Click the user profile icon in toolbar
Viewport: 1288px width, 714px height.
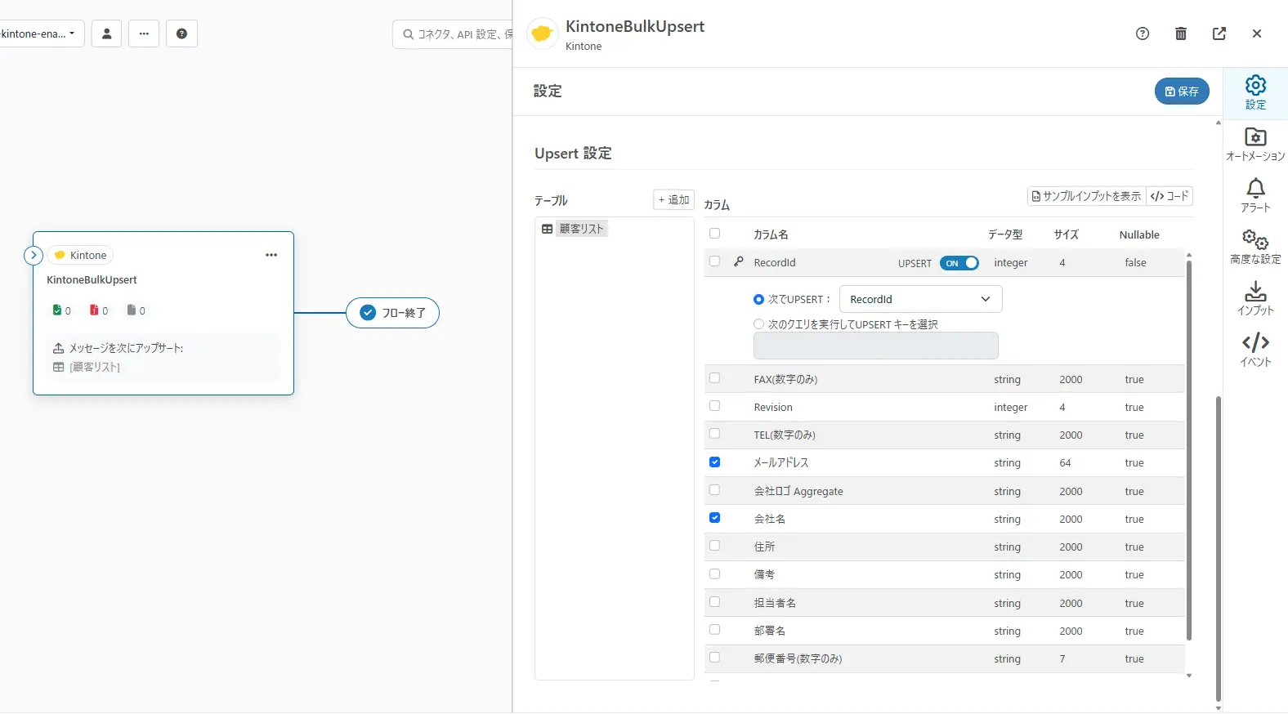pos(106,33)
